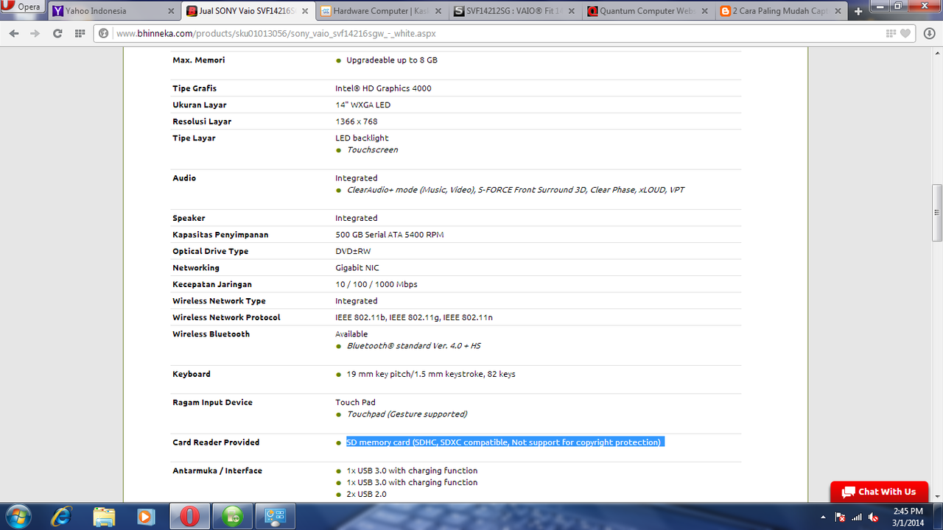The height and width of the screenshot is (530, 943).
Task: Click the Bluetooth standard Ver. 4.0 text
Action: pyautogui.click(x=414, y=346)
